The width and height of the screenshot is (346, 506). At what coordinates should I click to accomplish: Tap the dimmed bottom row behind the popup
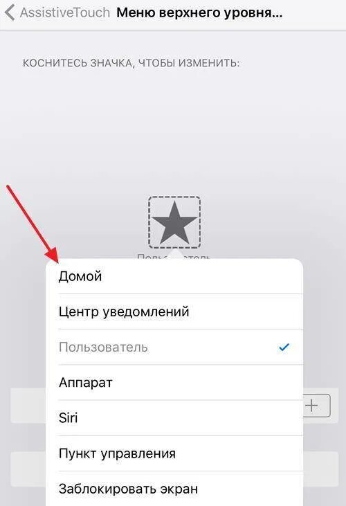pos(28,469)
